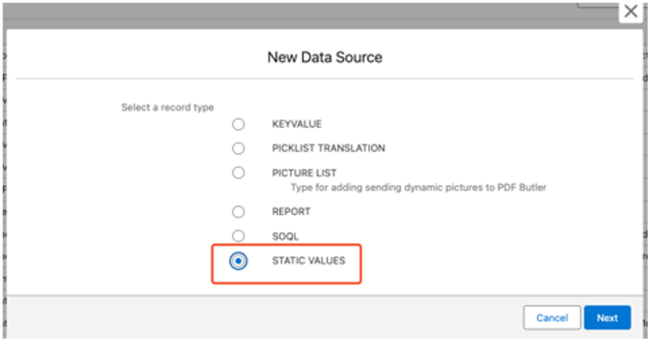Choose the SOQL radio button
The height and width of the screenshot is (342, 651).
238,236
